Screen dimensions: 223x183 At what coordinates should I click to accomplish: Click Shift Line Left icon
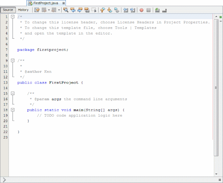click(126, 10)
